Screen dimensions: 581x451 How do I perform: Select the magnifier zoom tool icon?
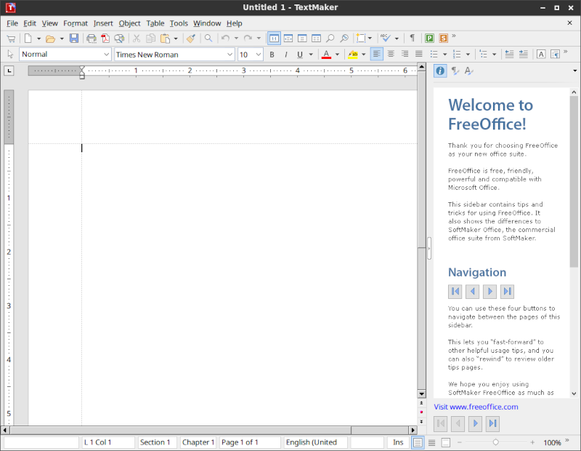[x=330, y=39]
